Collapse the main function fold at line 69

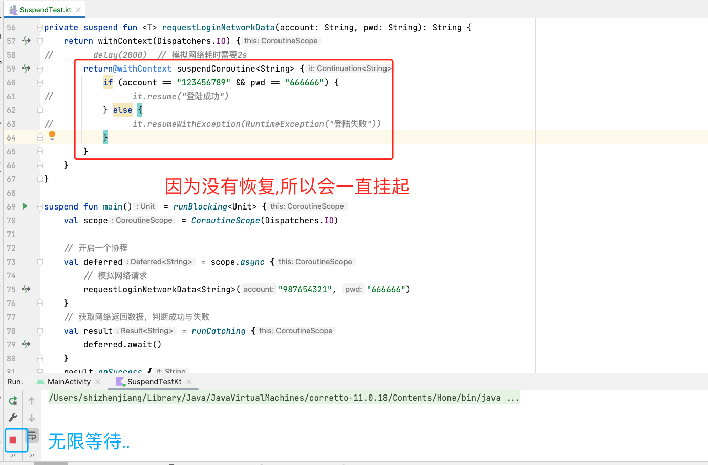(40, 206)
